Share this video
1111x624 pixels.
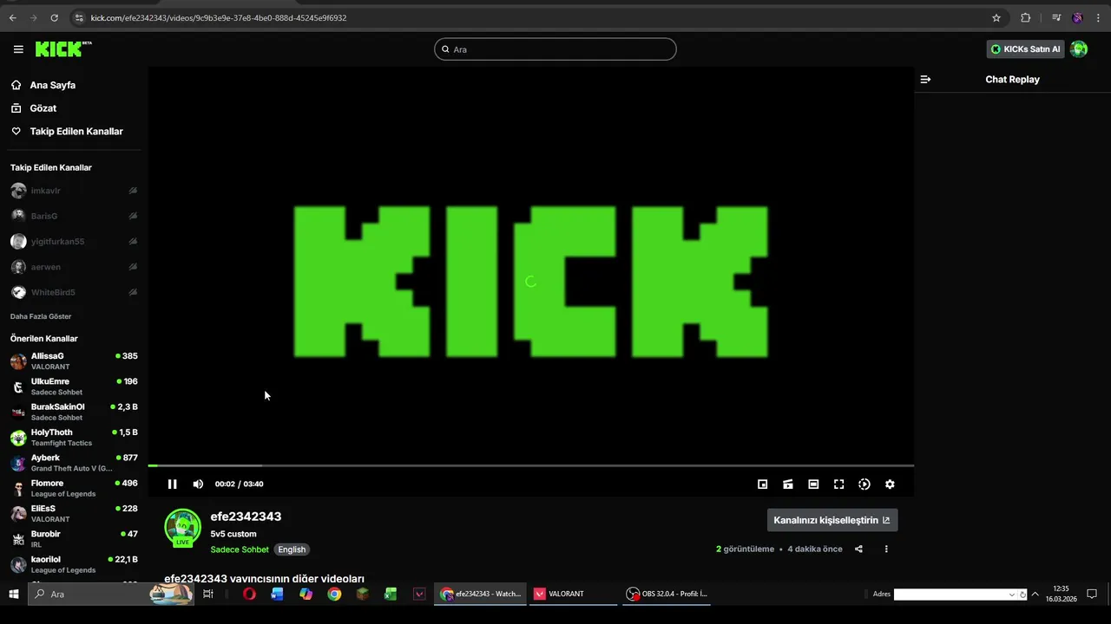click(x=858, y=549)
